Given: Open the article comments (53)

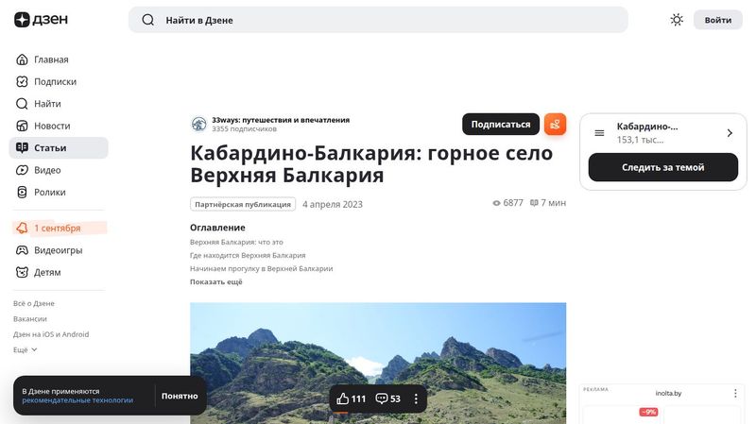Looking at the screenshot, I should point(387,399).
